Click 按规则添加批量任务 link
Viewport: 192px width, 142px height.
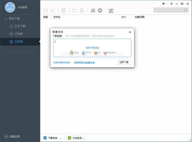click(x=84, y=63)
